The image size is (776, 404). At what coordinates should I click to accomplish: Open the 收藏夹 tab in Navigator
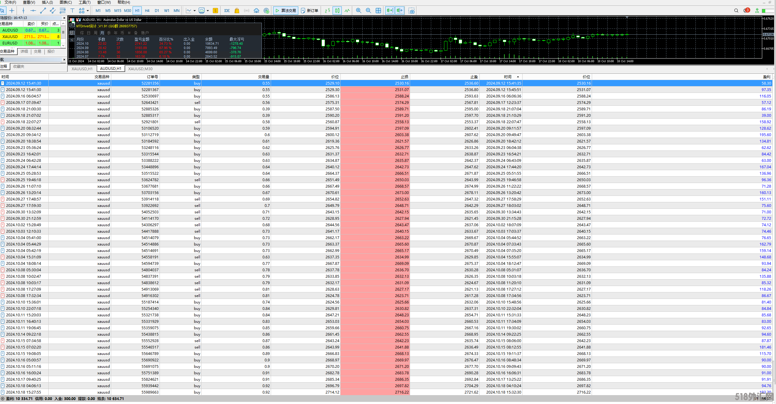[19, 66]
